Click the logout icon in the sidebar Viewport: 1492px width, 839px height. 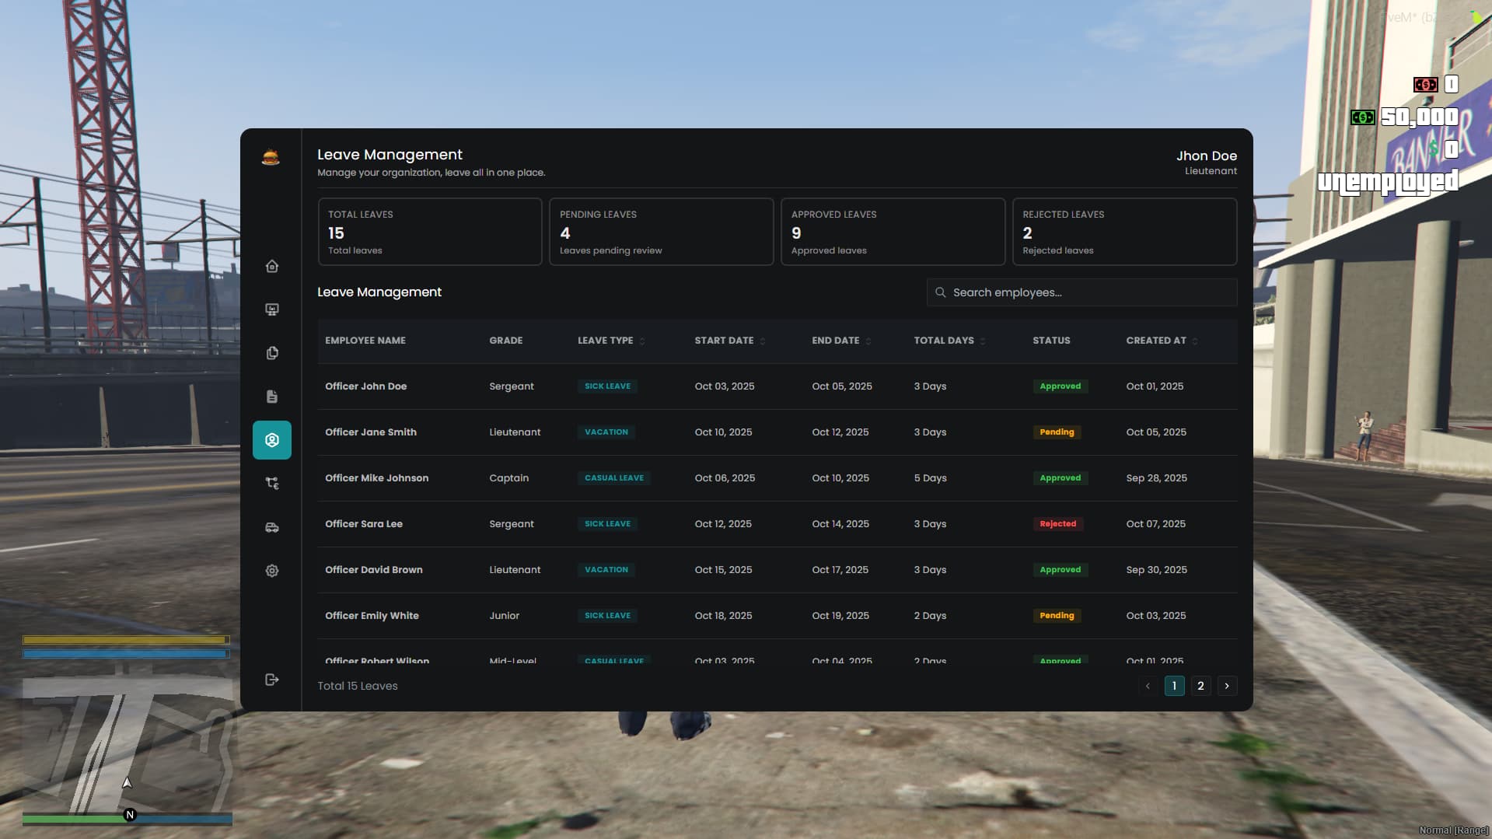(271, 680)
